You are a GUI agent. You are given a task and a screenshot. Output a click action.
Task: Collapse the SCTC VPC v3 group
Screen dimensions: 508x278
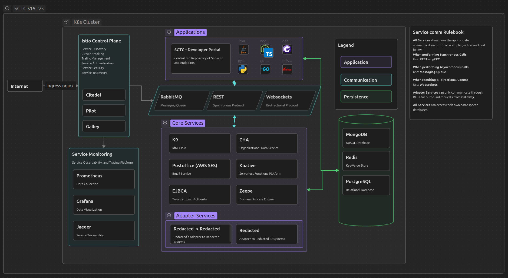coord(7,8)
